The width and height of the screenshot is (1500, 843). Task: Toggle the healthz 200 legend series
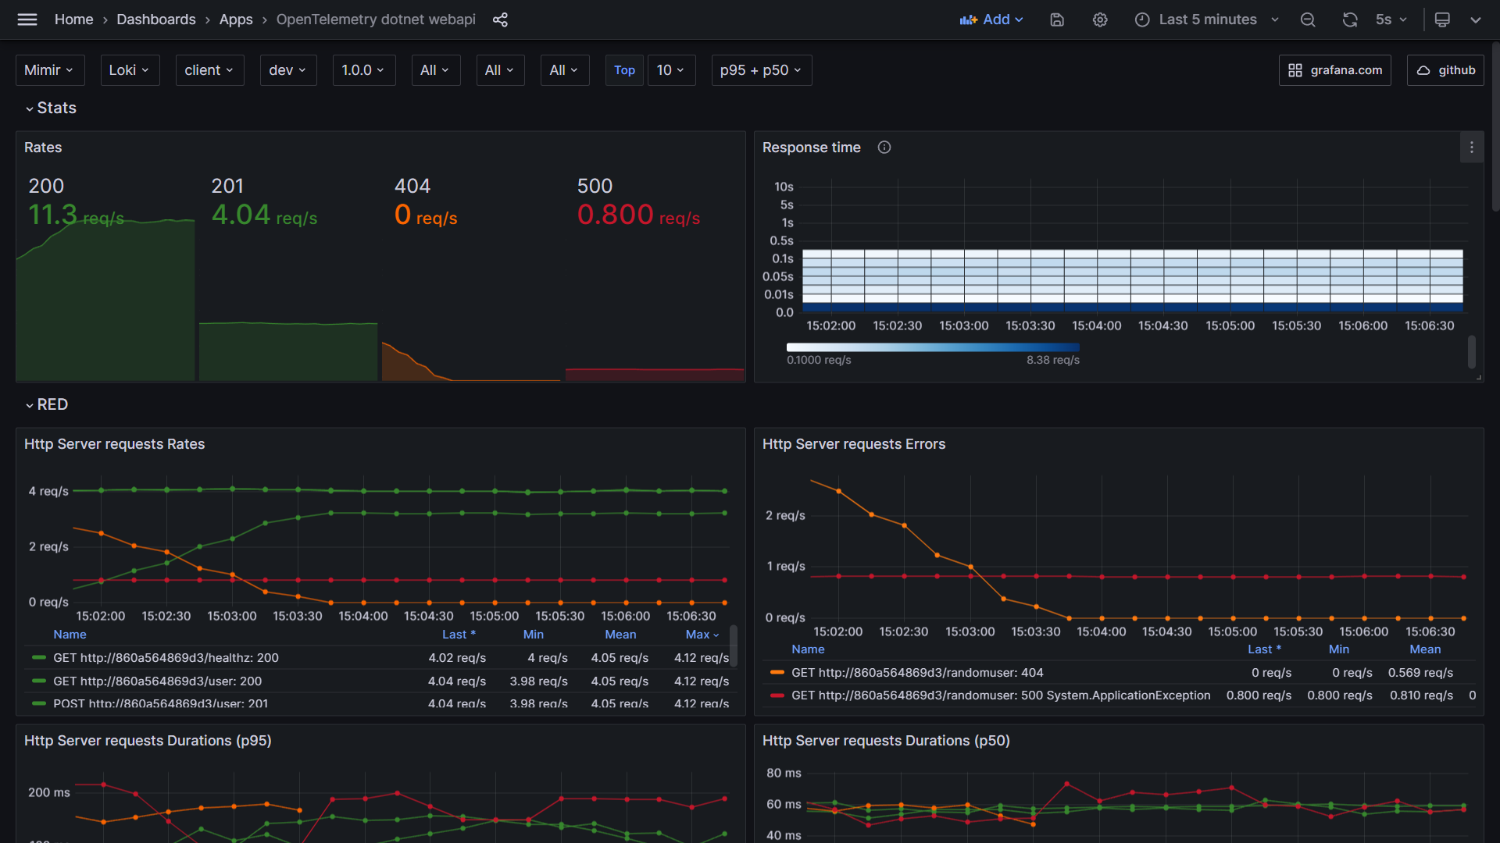(x=165, y=658)
